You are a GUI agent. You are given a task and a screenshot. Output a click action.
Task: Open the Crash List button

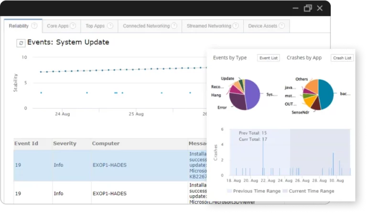(x=342, y=58)
